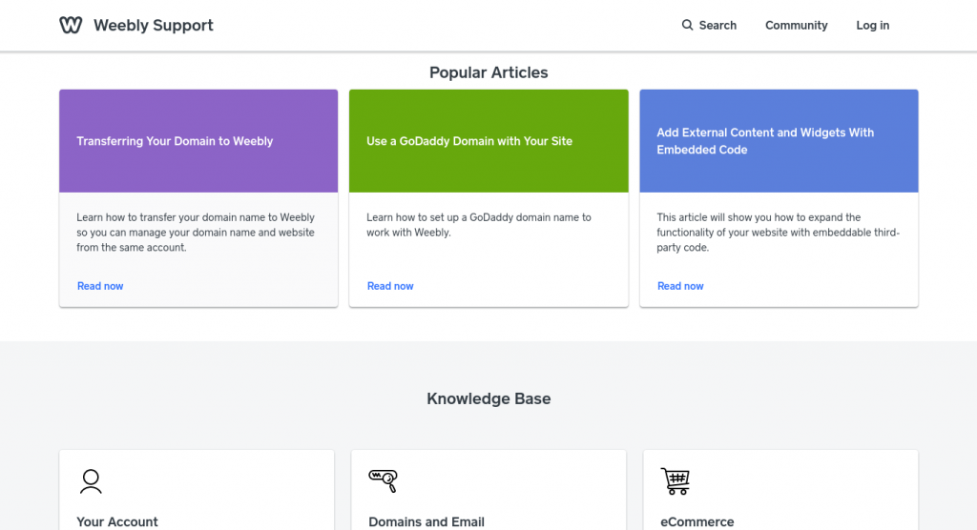Click the embeddable third-party code description text

pos(779,233)
